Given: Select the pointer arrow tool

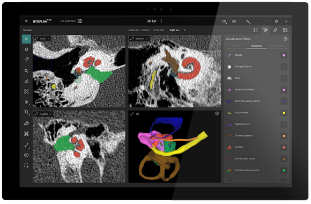Looking at the screenshot, I should [26, 39].
